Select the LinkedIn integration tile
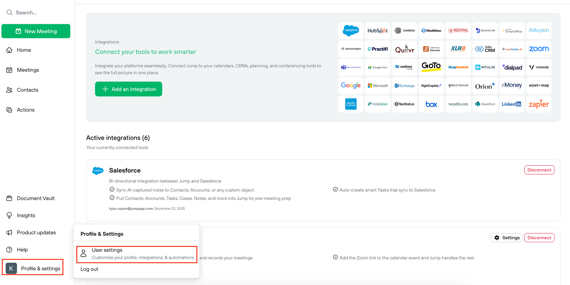Image resolution: width=570 pixels, height=285 pixels. pyautogui.click(x=512, y=104)
